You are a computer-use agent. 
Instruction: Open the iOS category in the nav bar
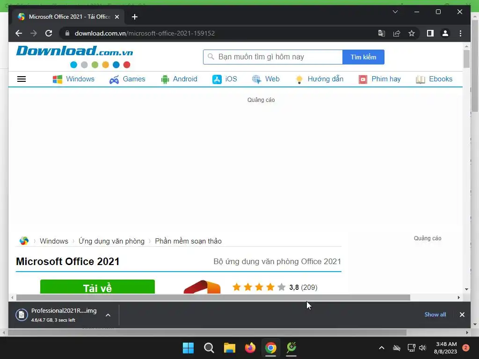pos(225,79)
